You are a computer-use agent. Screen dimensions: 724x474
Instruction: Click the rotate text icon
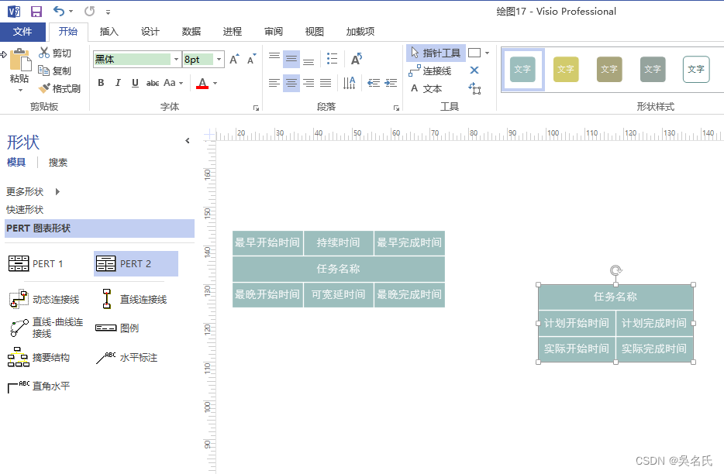[356, 59]
